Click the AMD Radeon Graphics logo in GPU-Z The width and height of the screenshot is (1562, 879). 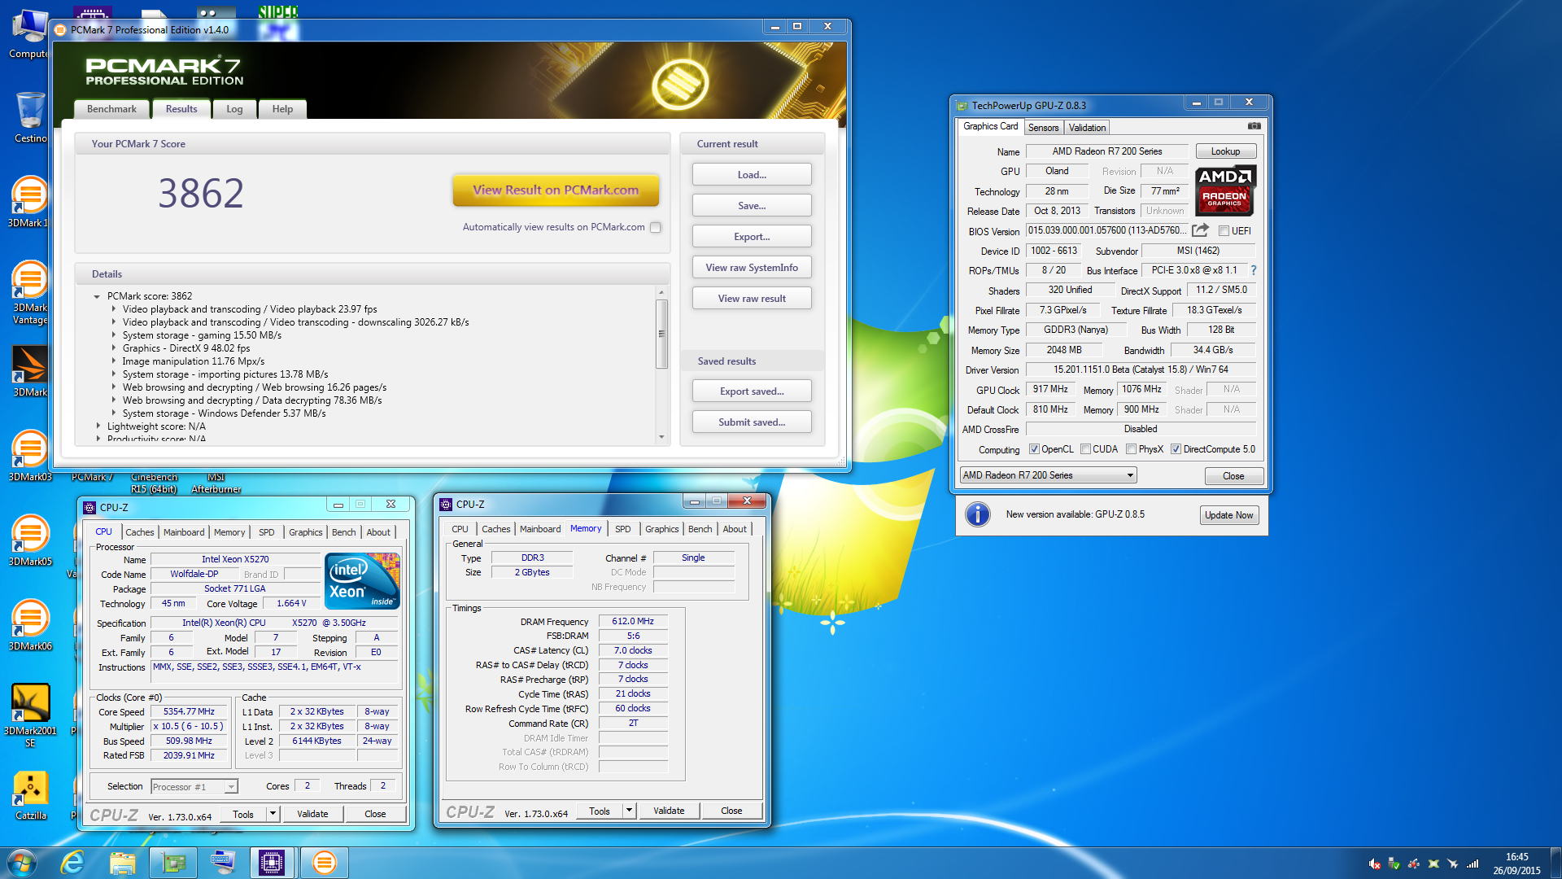(x=1225, y=190)
